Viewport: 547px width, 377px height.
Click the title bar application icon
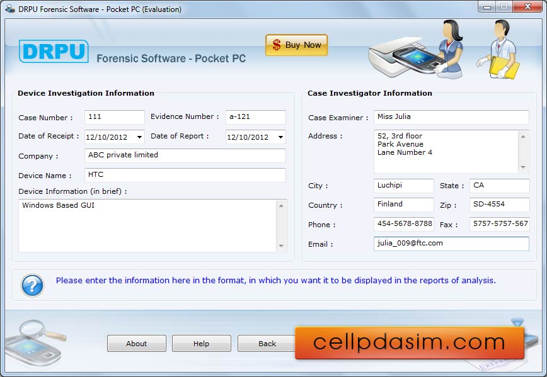[10, 9]
